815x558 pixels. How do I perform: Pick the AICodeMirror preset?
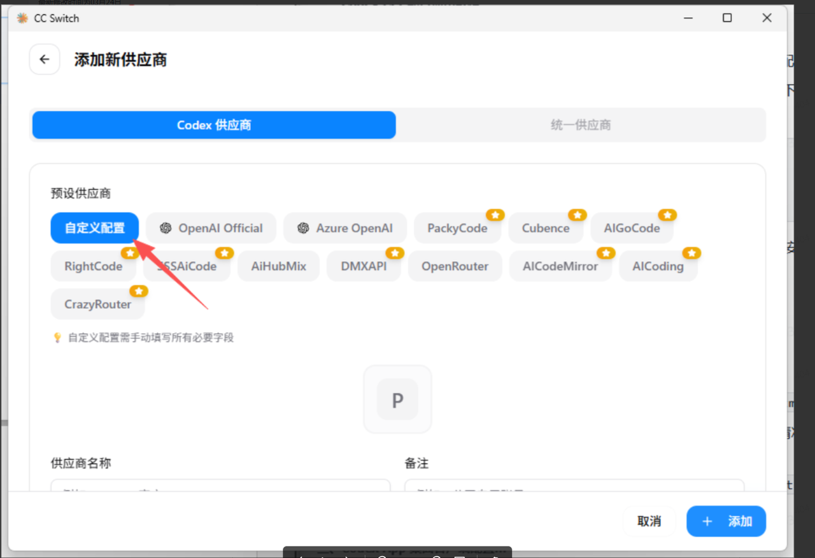tap(560, 266)
